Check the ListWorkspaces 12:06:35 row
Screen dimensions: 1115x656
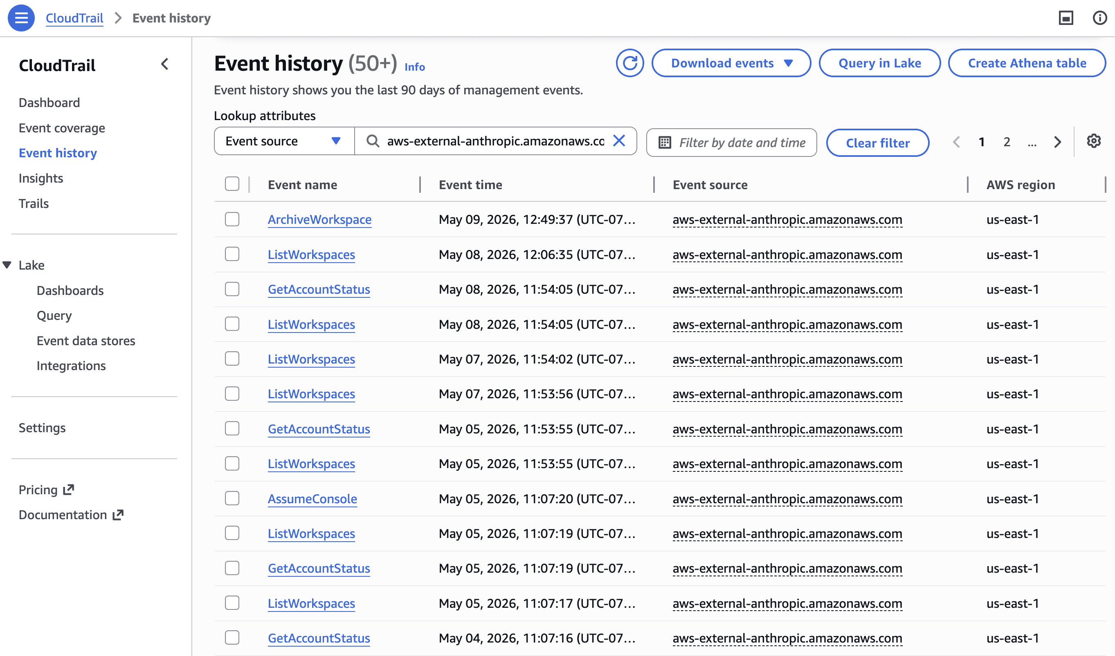232,254
